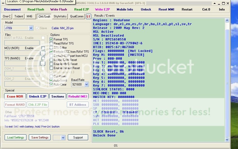Screen dimensions: 238x149
Task: Click the TFS (NAND) file browse button
Action: (x=43, y=63)
